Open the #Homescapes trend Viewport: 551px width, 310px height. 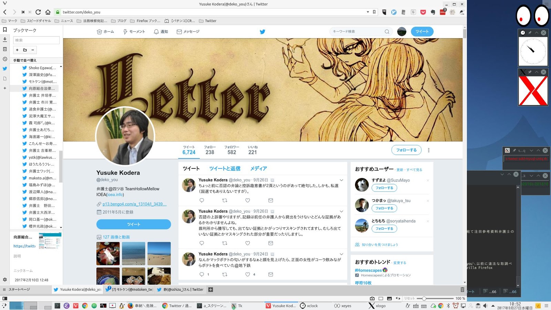coord(368,270)
